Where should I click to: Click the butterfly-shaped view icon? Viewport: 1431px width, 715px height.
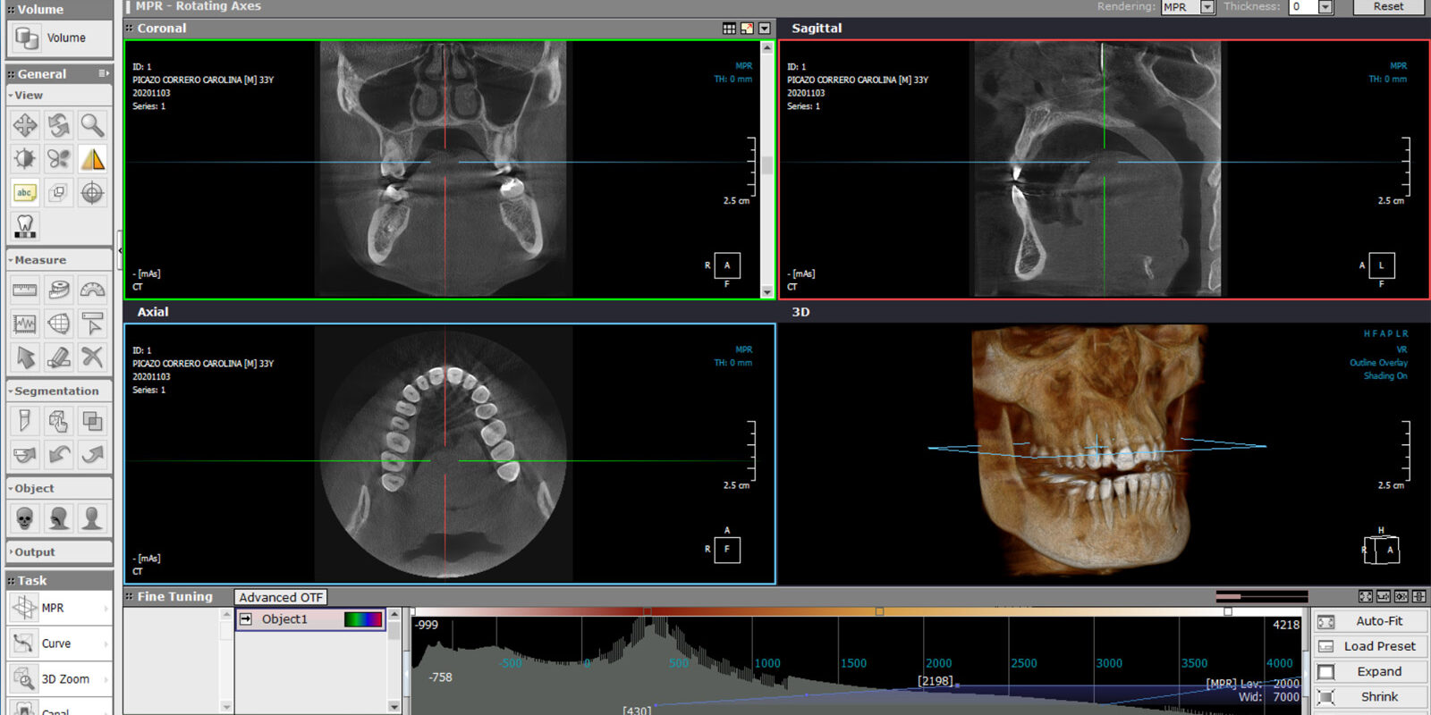coord(59,159)
